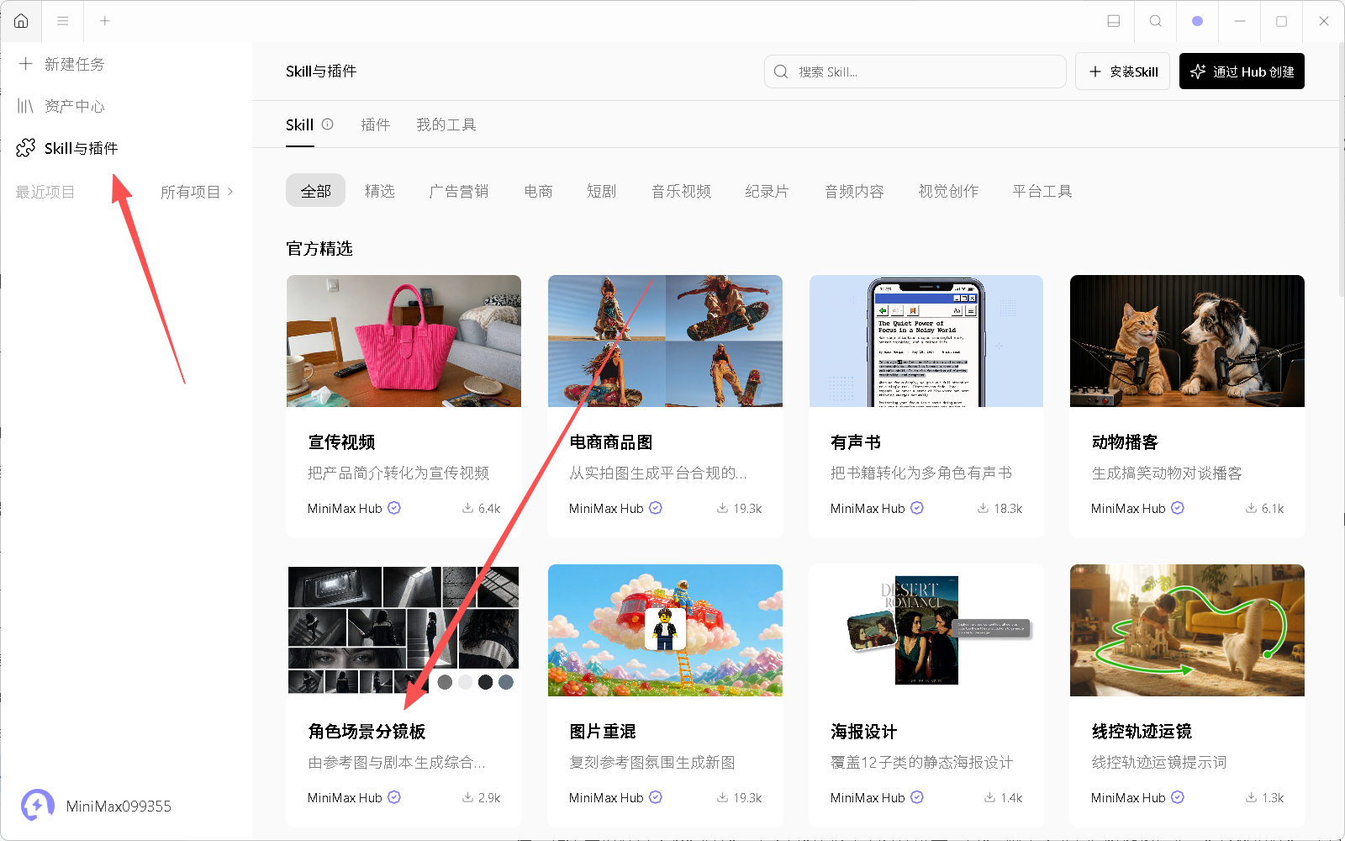Click verified badge on 动物播客 card

pyautogui.click(x=1178, y=508)
